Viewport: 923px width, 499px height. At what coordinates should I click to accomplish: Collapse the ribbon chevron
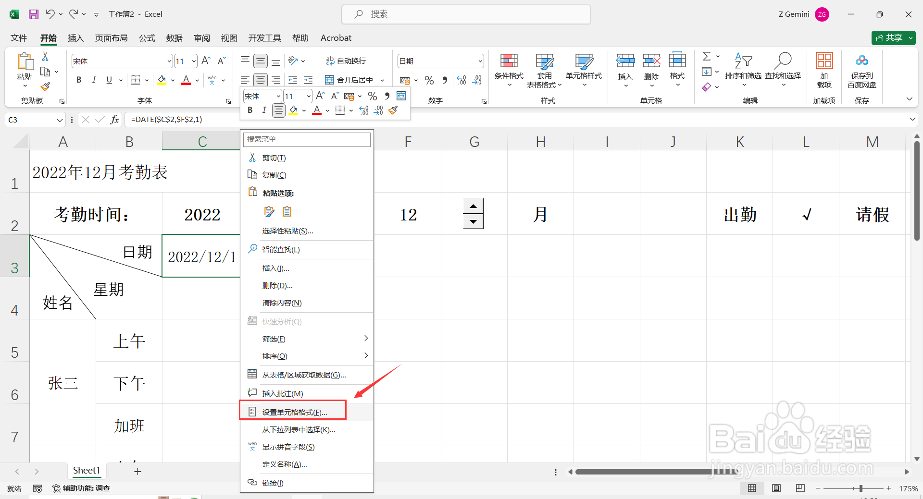[x=909, y=99]
